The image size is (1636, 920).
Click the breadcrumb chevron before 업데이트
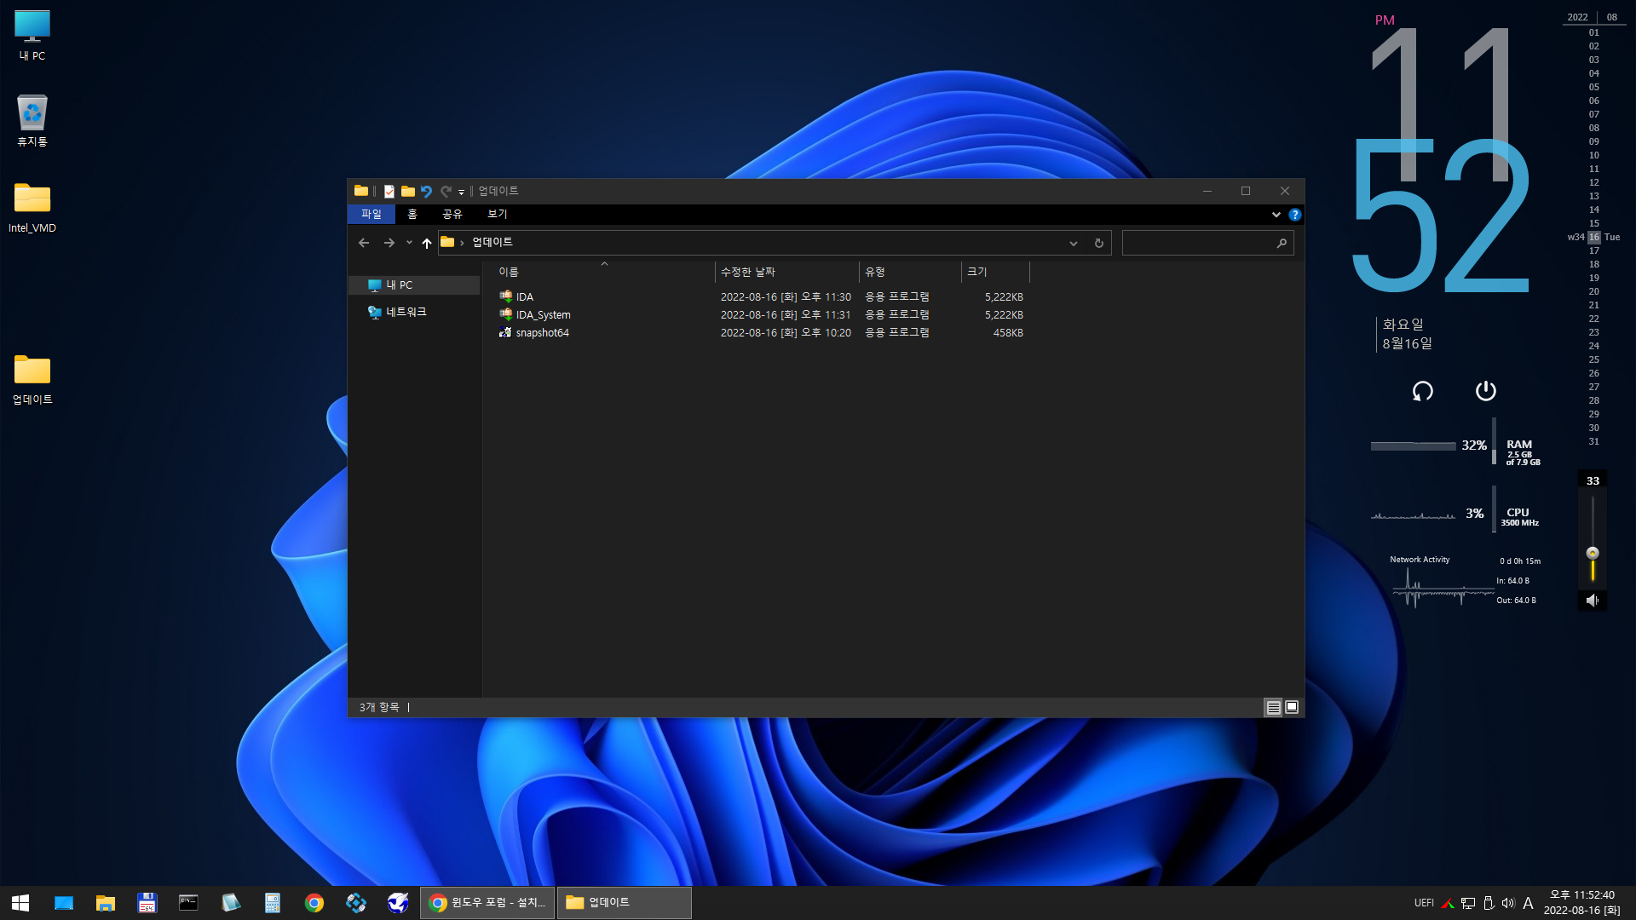pos(462,243)
